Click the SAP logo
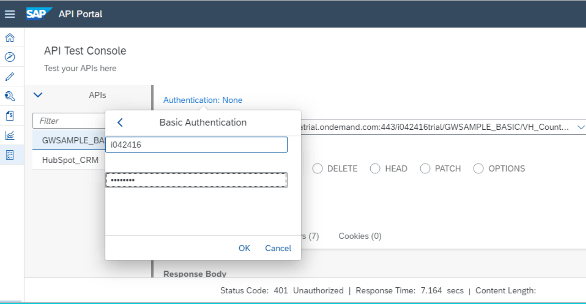The image size is (586, 304). (39, 13)
